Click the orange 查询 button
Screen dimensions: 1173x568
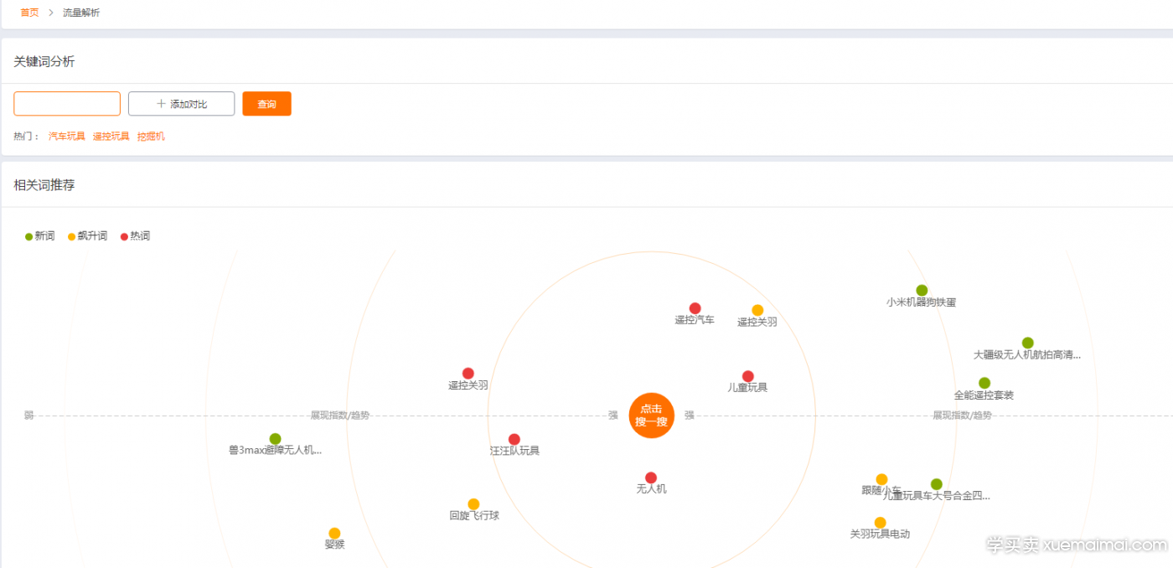pos(266,104)
